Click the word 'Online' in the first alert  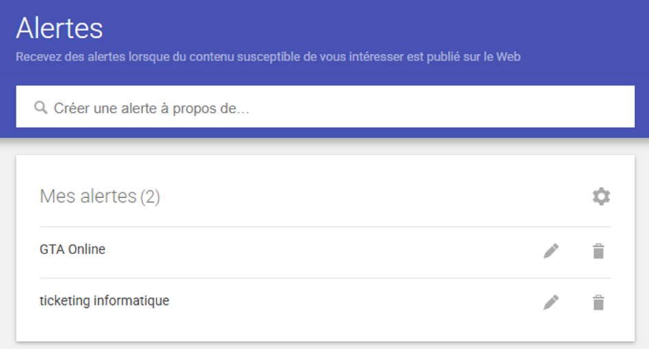click(87, 249)
